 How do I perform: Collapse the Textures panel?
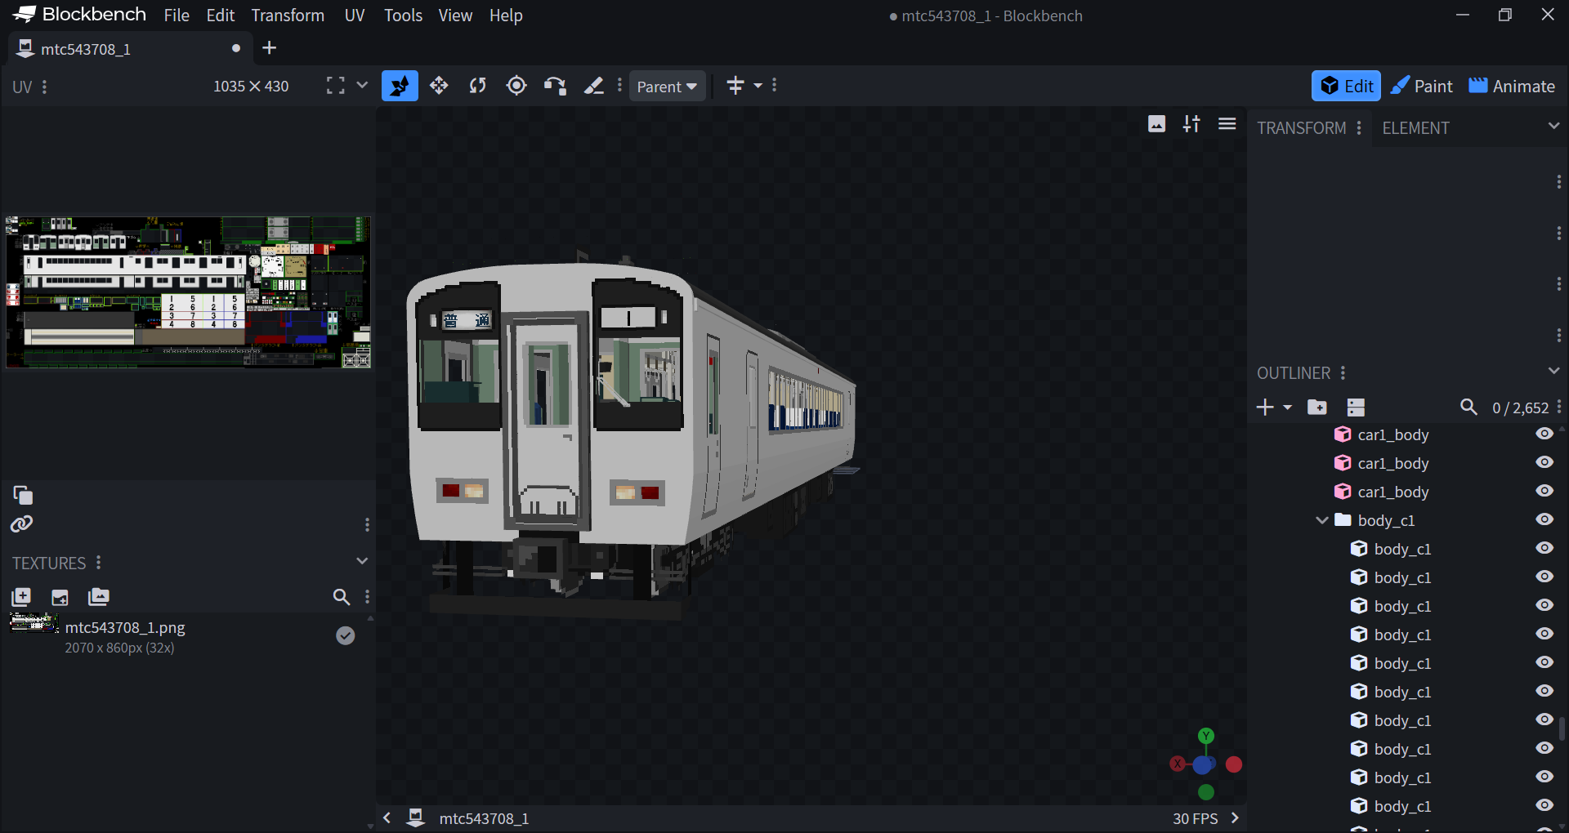pyautogui.click(x=362, y=561)
